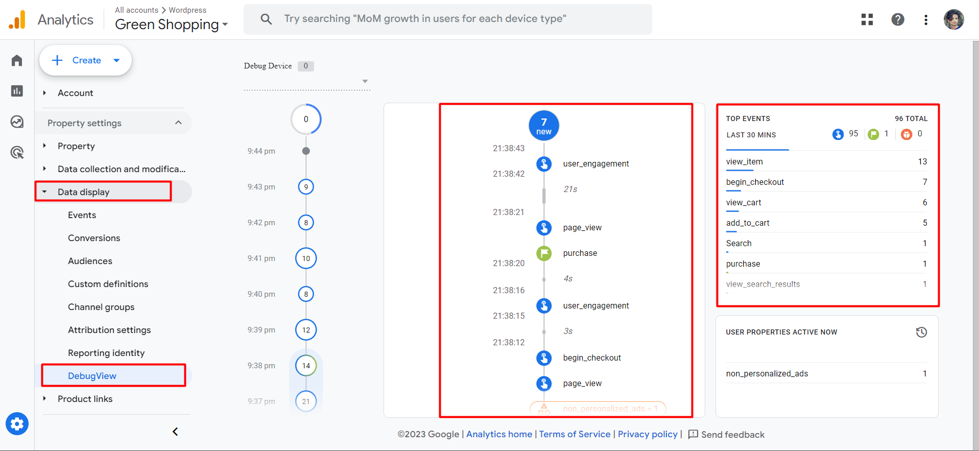Open the Green Shopping property selector
This screenshot has height=451, width=979.
(x=171, y=25)
